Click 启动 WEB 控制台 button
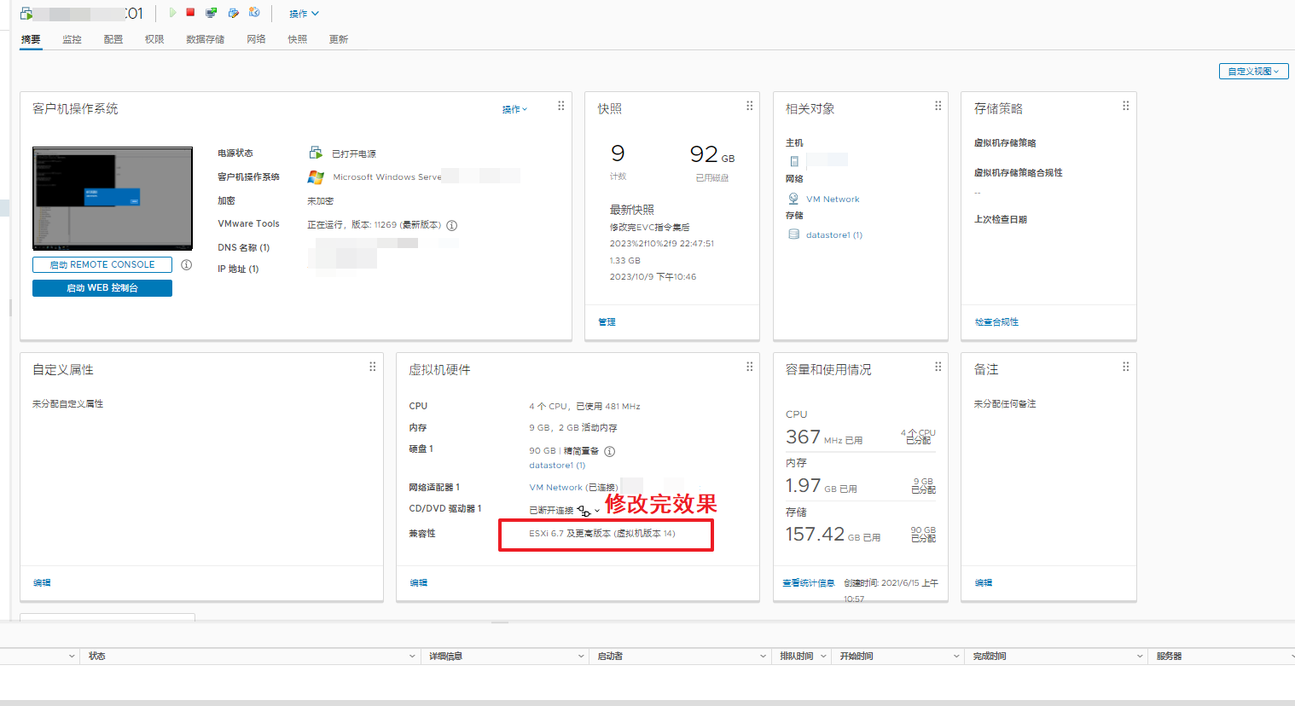The width and height of the screenshot is (1295, 706). [102, 288]
